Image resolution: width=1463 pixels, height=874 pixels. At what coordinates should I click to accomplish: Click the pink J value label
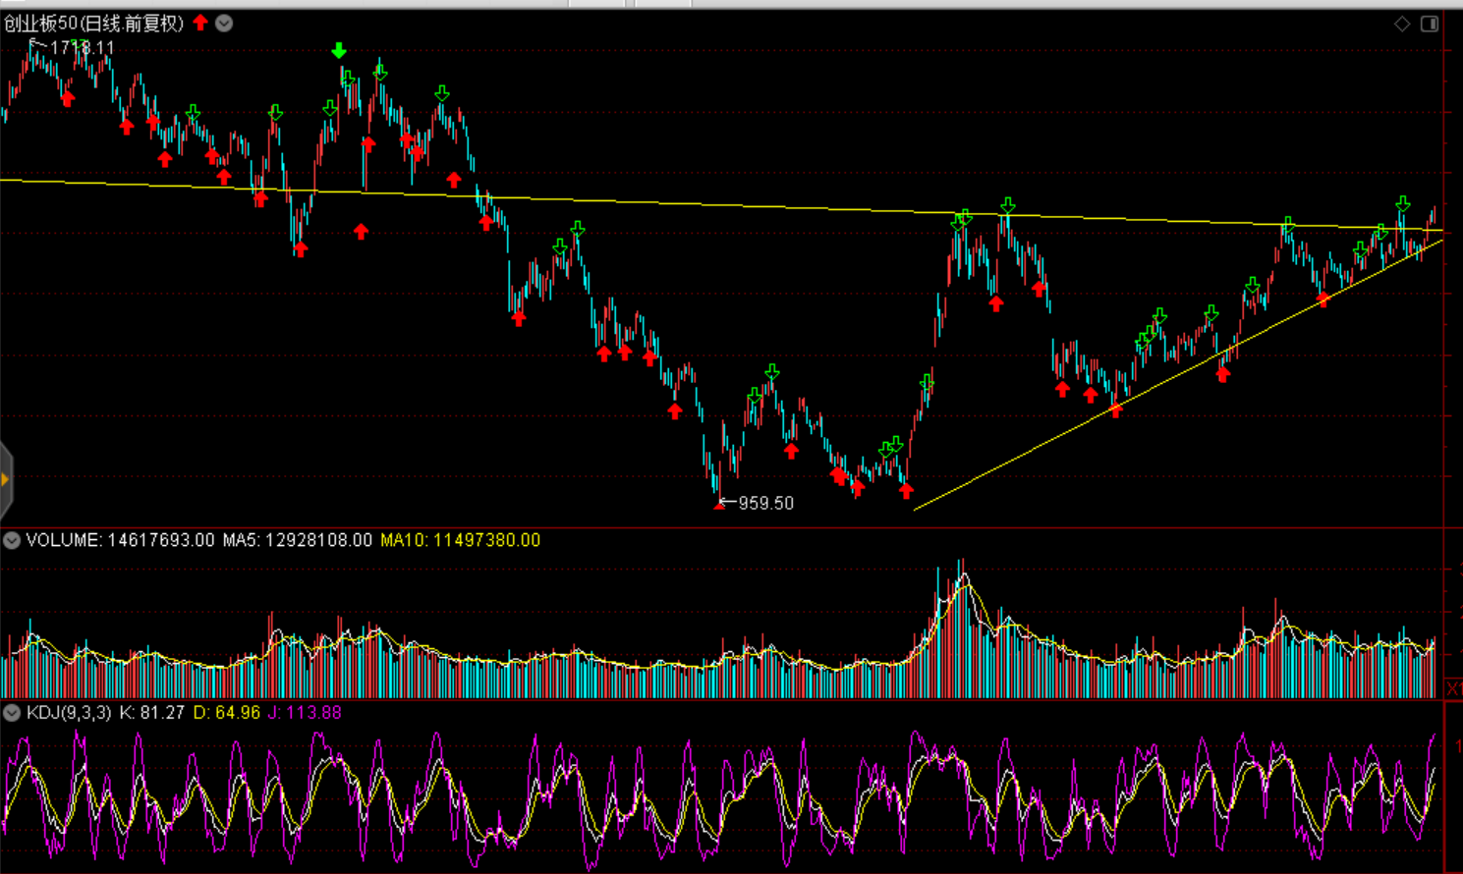[x=305, y=713]
